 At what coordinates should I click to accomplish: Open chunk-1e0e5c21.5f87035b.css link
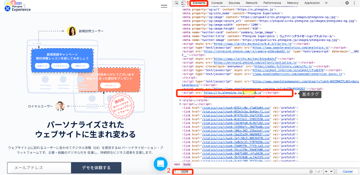pyautogui.click(x=235, y=142)
